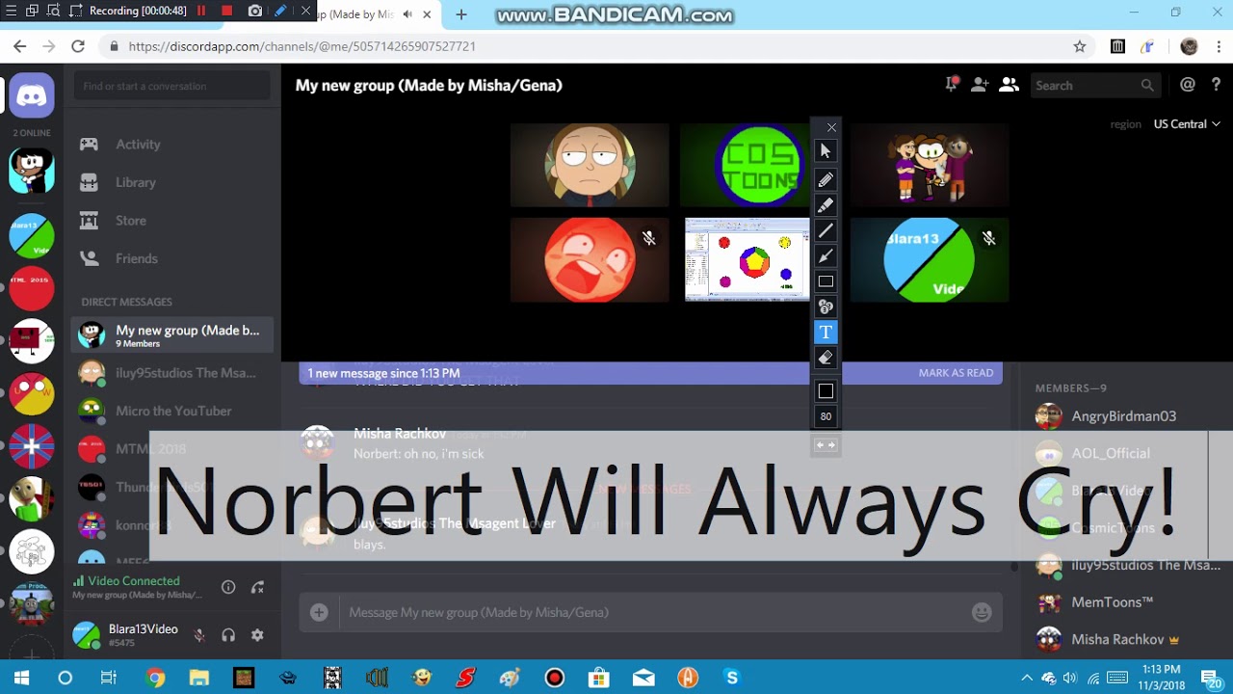Viewport: 1233px width, 694px height.
Task: Open Chrome from taskbar
Action: [x=155, y=678]
